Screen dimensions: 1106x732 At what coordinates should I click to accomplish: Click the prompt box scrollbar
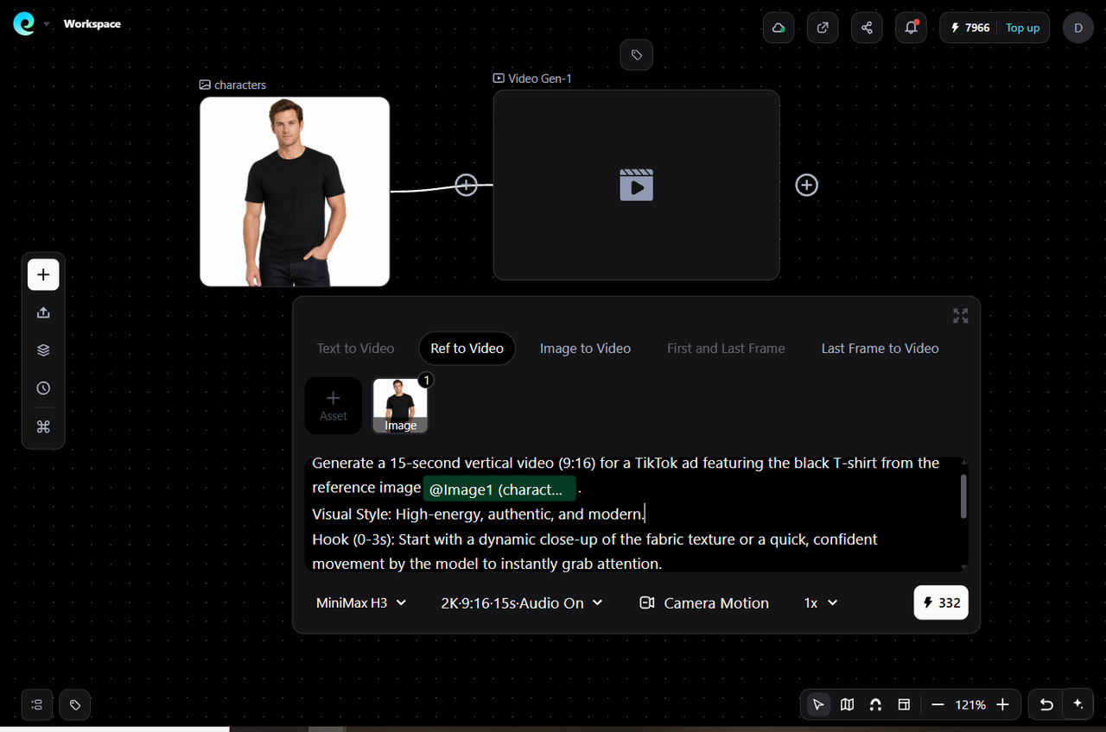click(x=963, y=496)
